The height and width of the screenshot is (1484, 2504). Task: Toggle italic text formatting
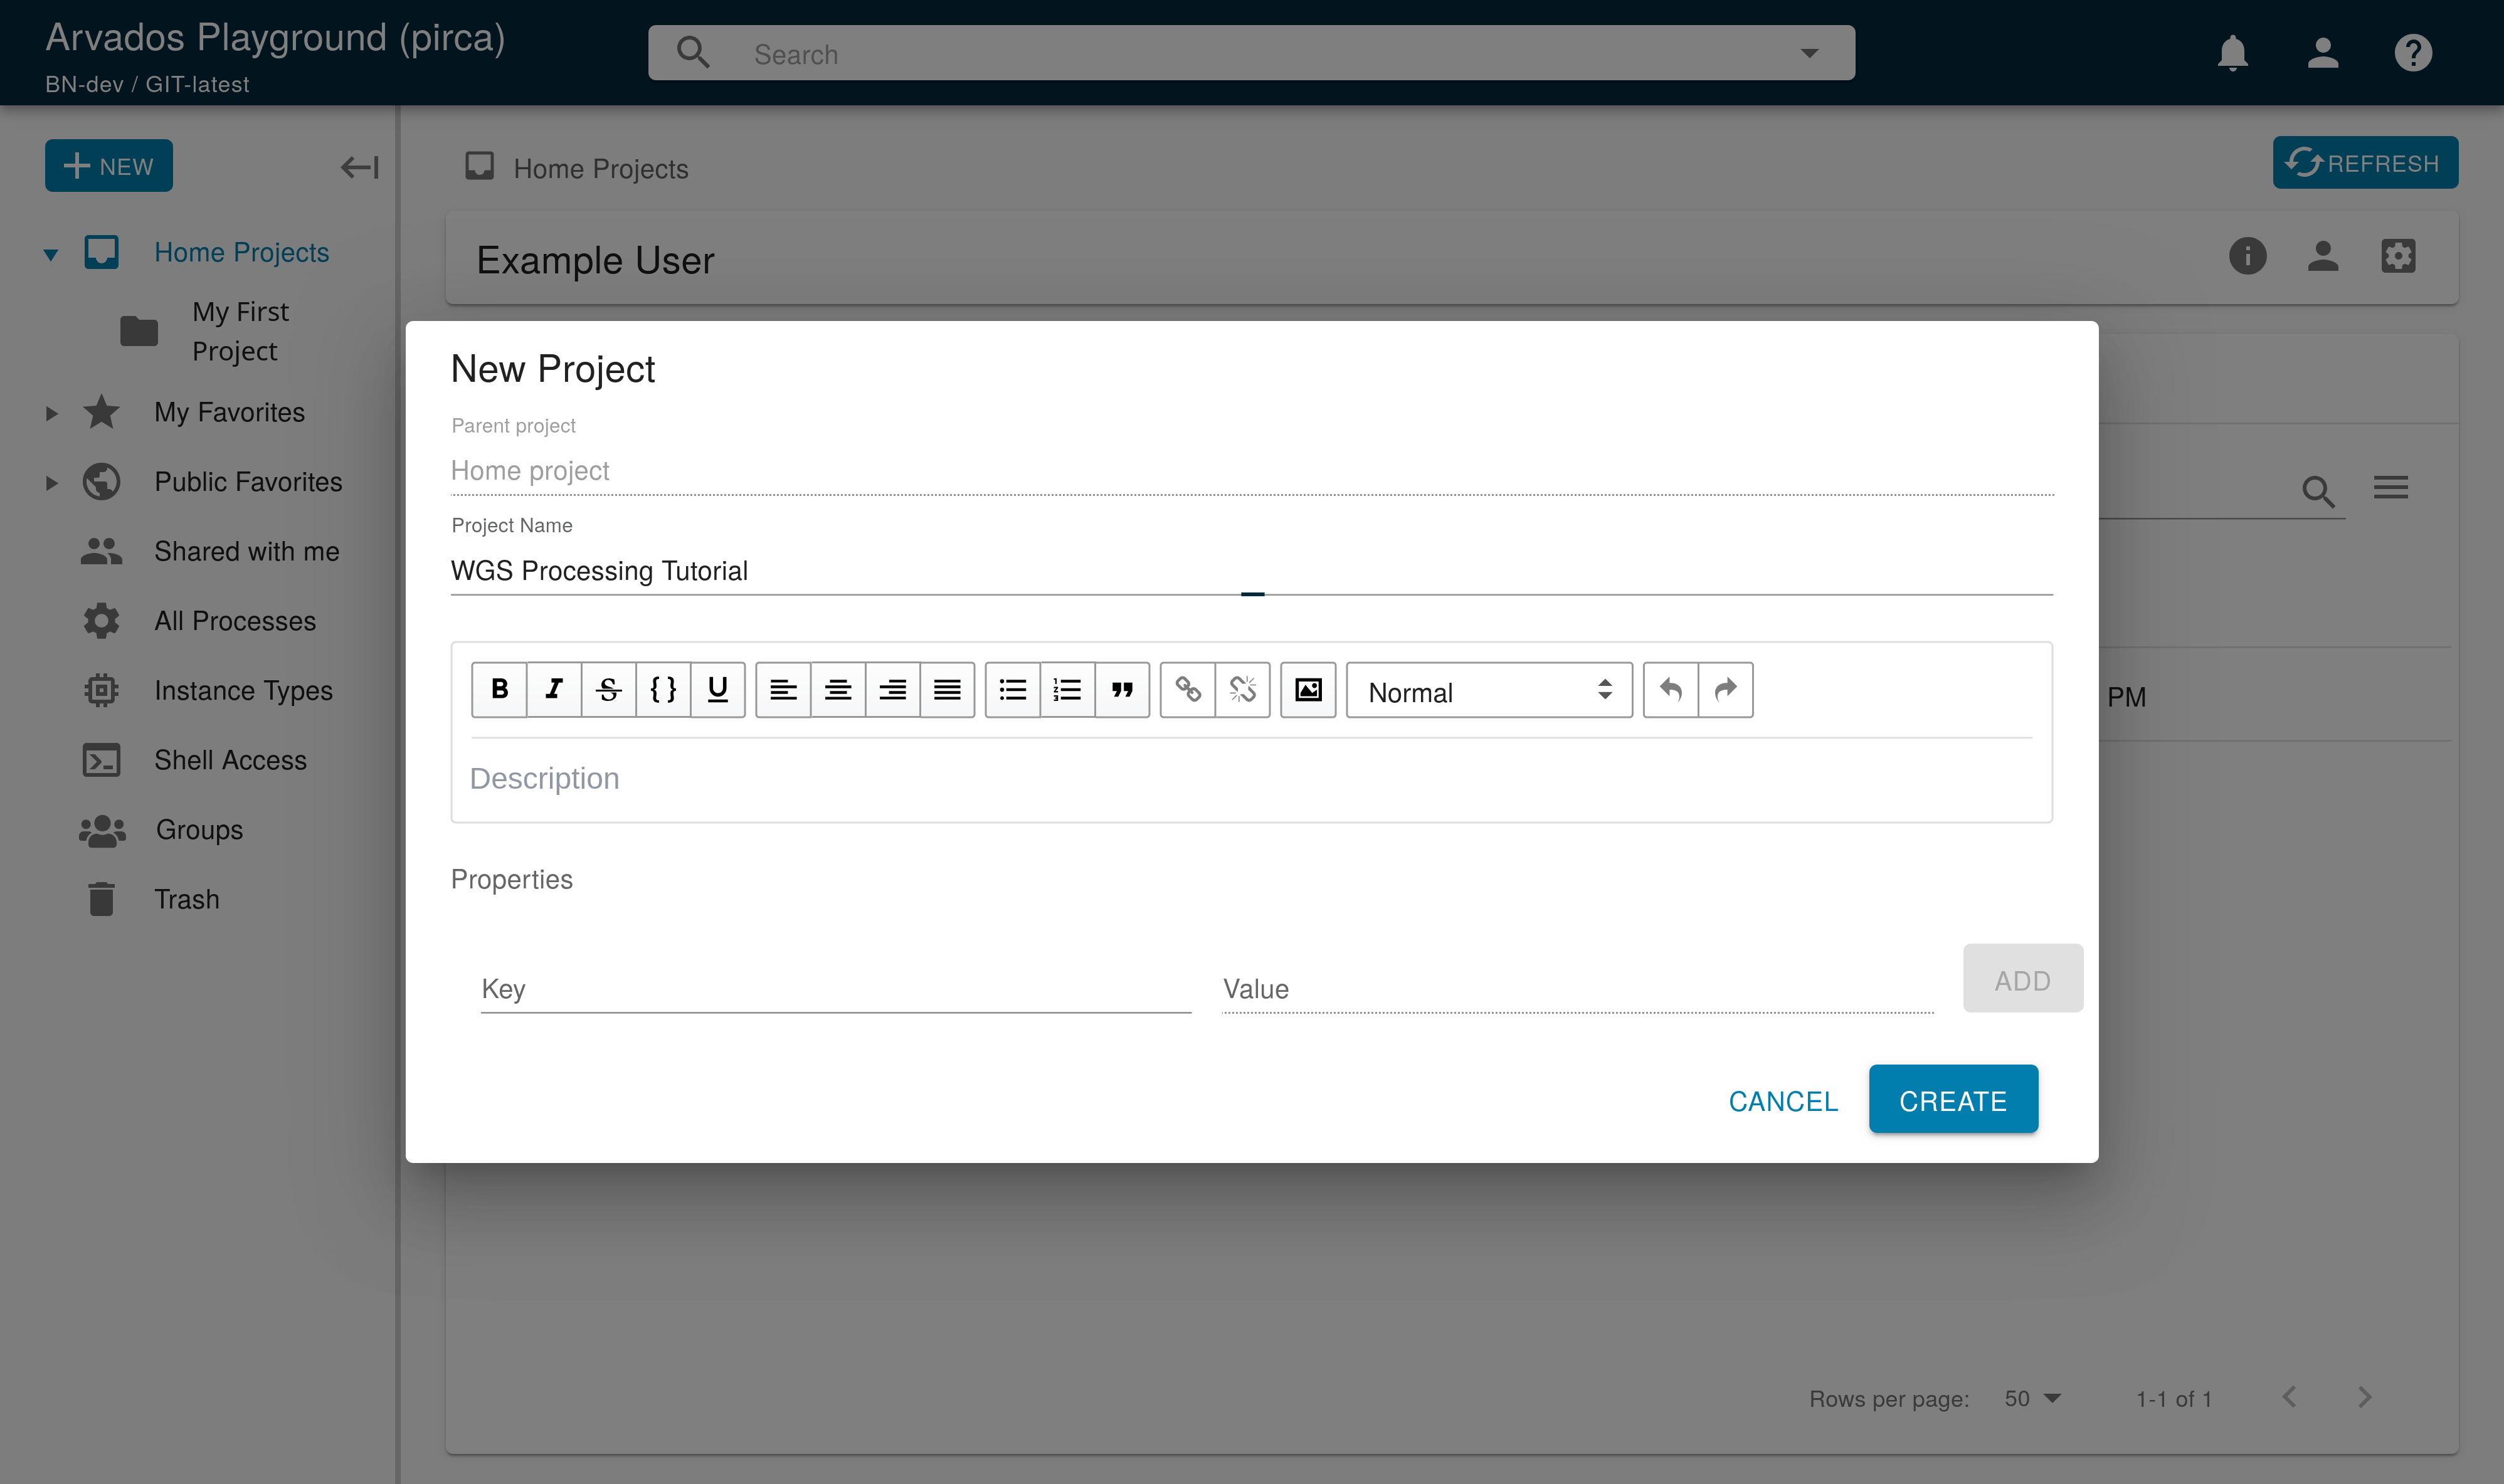coord(554,689)
